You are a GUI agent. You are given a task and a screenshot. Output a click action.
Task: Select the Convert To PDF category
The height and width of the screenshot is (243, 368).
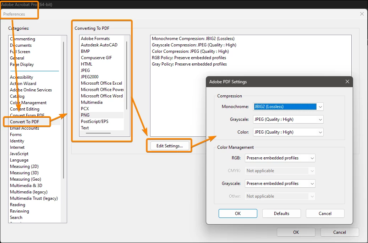click(24, 121)
